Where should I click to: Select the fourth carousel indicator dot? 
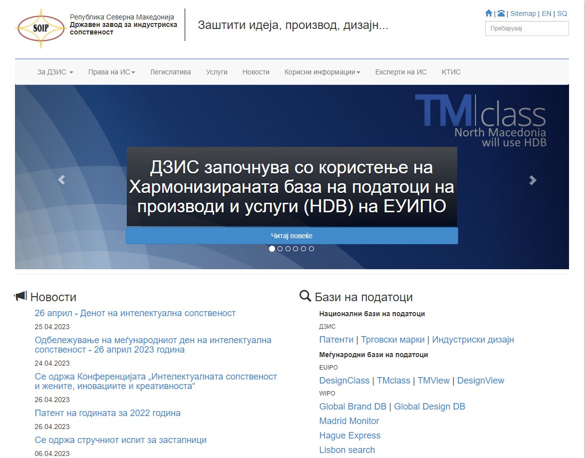(295, 249)
